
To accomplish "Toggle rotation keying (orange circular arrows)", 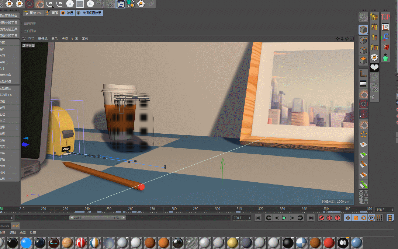I will click(363, 218).
